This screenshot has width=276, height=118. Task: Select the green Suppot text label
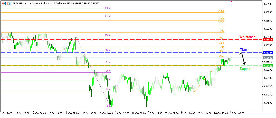pos(245,69)
